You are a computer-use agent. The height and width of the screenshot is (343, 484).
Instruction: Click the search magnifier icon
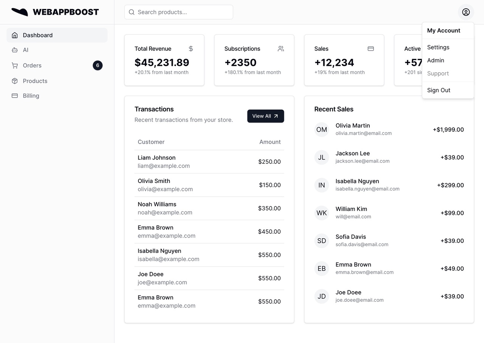(131, 12)
